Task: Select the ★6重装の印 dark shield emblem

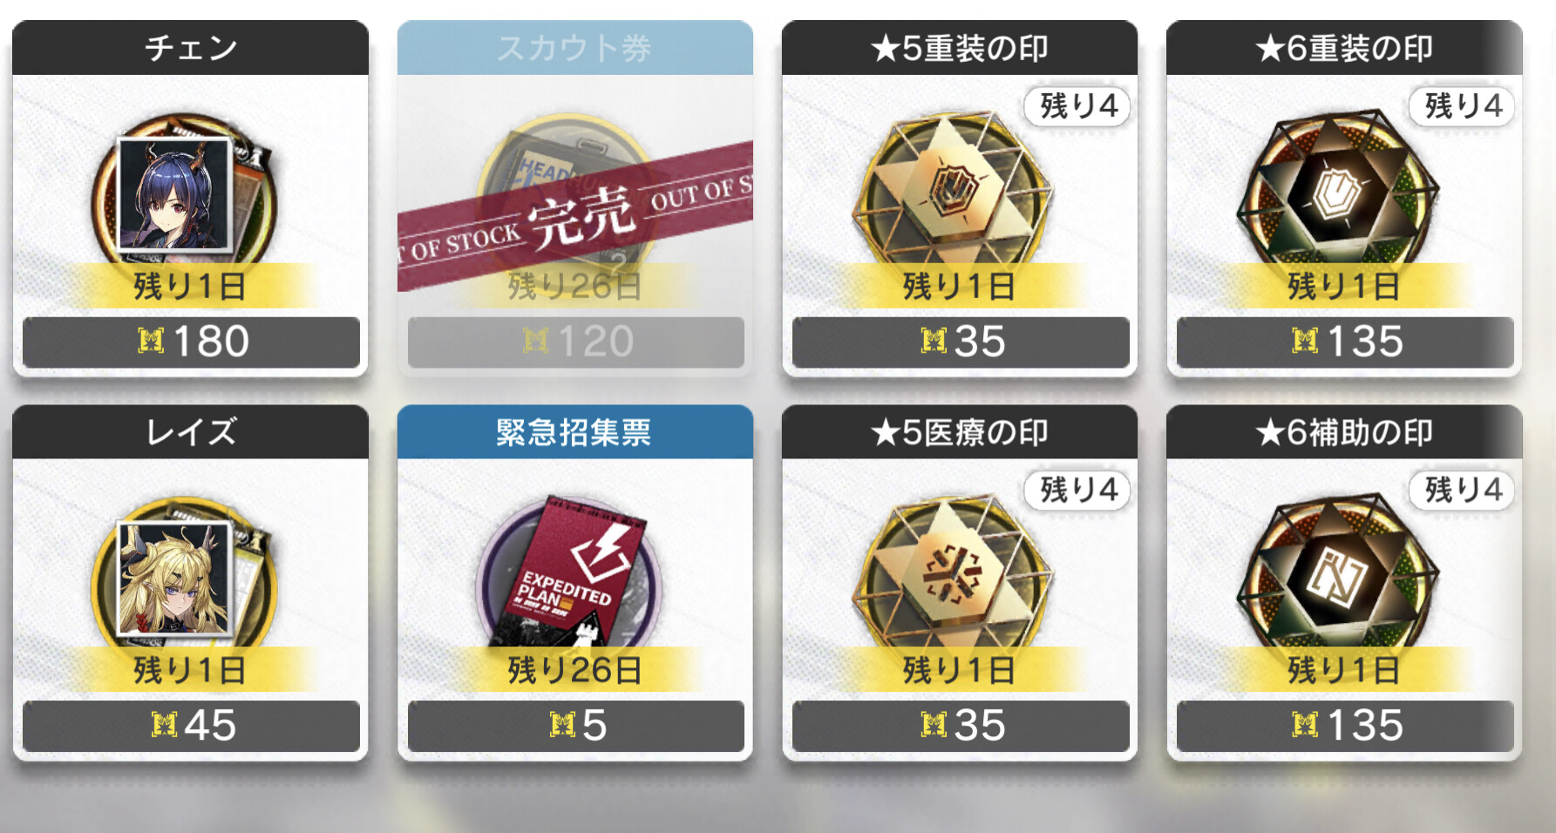Action: (1337, 190)
